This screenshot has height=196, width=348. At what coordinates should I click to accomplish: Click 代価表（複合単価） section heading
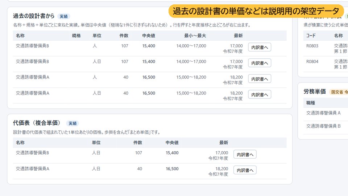tap(37, 123)
